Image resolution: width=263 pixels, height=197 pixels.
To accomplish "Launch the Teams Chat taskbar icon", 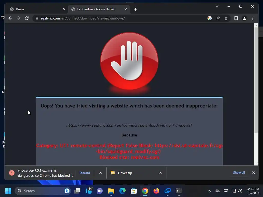I will pyautogui.click(x=100, y=191).
